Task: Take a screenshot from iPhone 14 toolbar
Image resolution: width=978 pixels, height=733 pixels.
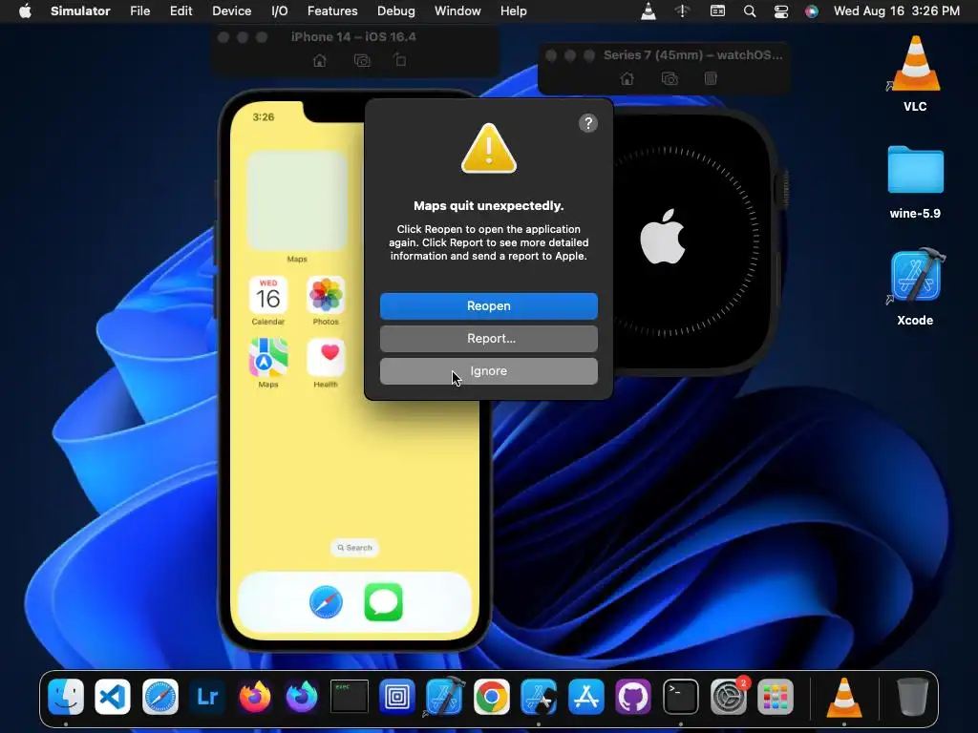Action: point(362,60)
